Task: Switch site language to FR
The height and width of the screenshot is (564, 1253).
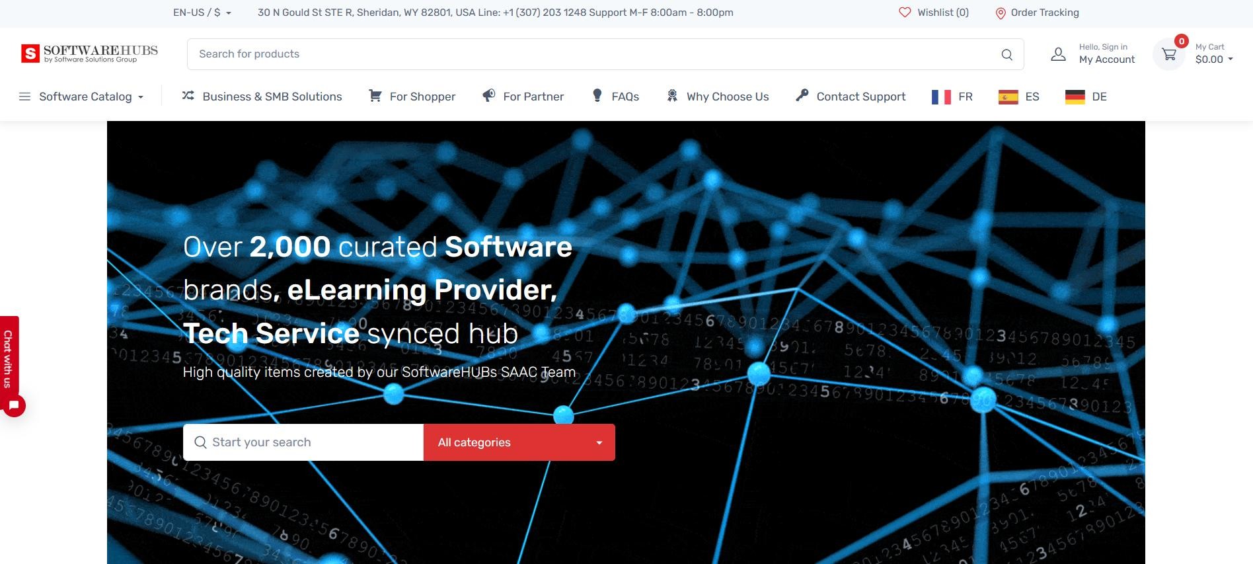Action: click(x=952, y=97)
